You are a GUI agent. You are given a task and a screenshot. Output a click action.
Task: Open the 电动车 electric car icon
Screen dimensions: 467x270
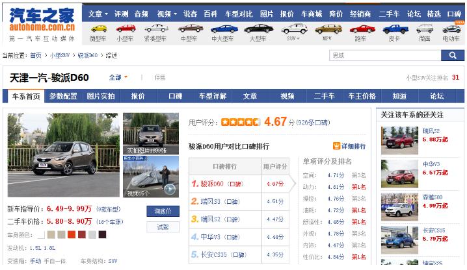click(x=451, y=29)
